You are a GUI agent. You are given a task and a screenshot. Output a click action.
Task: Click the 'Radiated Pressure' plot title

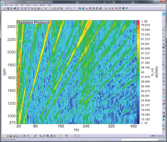[33, 22]
